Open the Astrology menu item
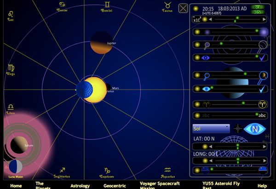 coord(80,186)
